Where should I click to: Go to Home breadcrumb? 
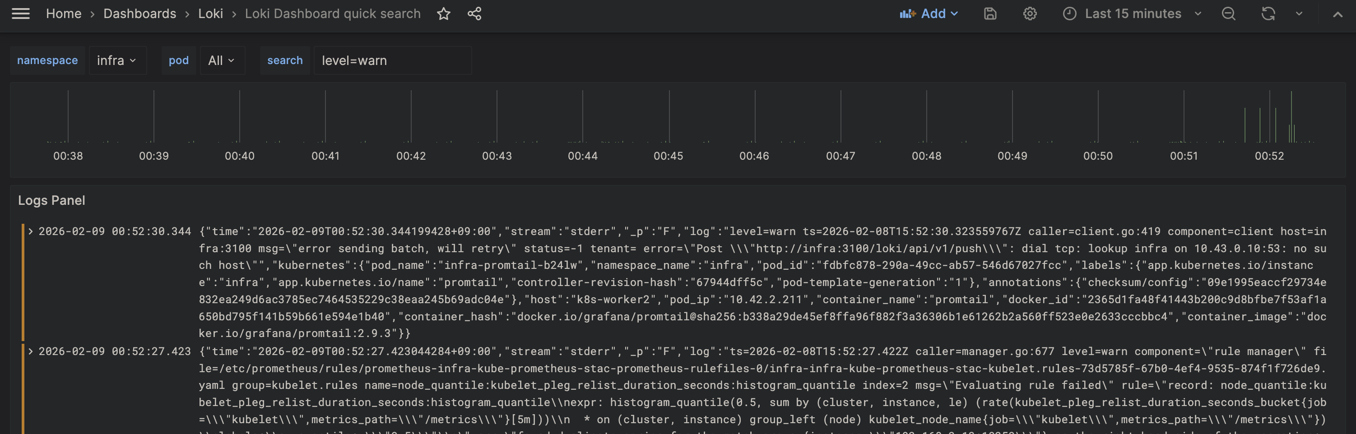[x=64, y=14]
